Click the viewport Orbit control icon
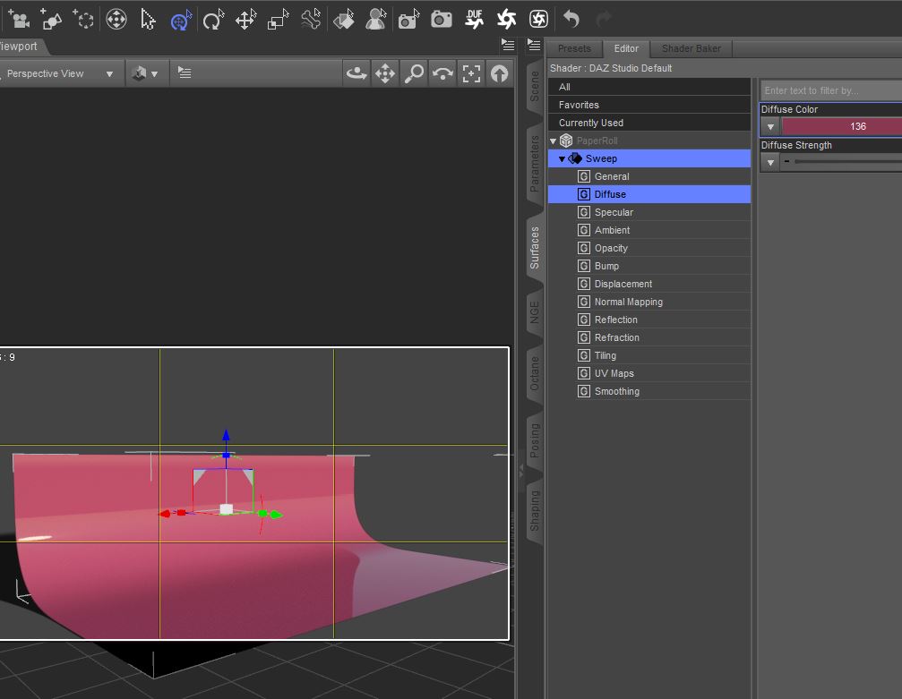Viewport: 902px width, 699px height. 357,74
